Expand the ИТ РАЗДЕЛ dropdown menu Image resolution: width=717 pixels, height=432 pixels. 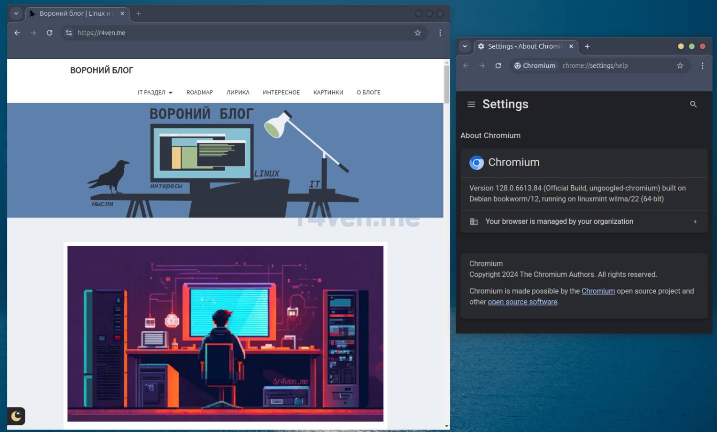click(155, 93)
